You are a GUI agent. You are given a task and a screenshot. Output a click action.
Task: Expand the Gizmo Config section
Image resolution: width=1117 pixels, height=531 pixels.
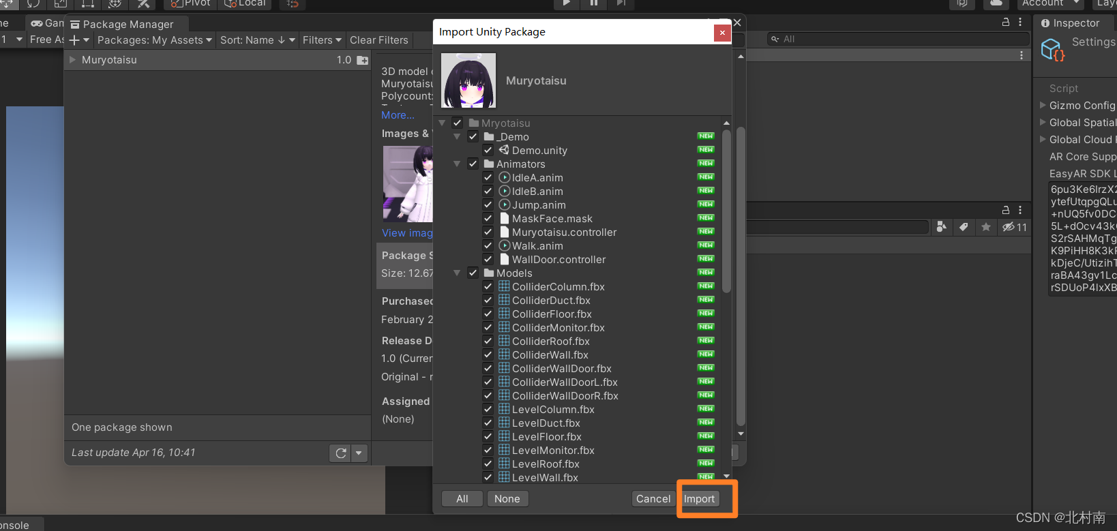click(1043, 105)
